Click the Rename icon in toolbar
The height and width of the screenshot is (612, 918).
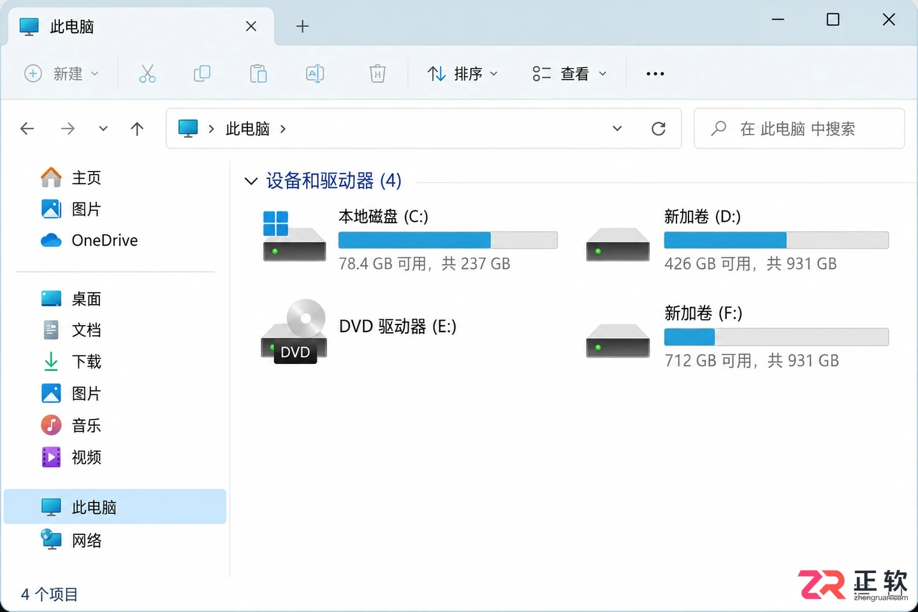pos(315,74)
